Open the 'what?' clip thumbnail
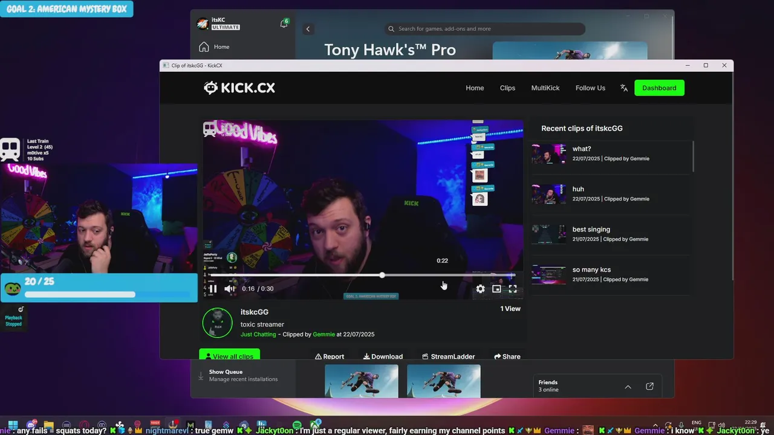Screen dimensions: 774x435 pos(549,153)
